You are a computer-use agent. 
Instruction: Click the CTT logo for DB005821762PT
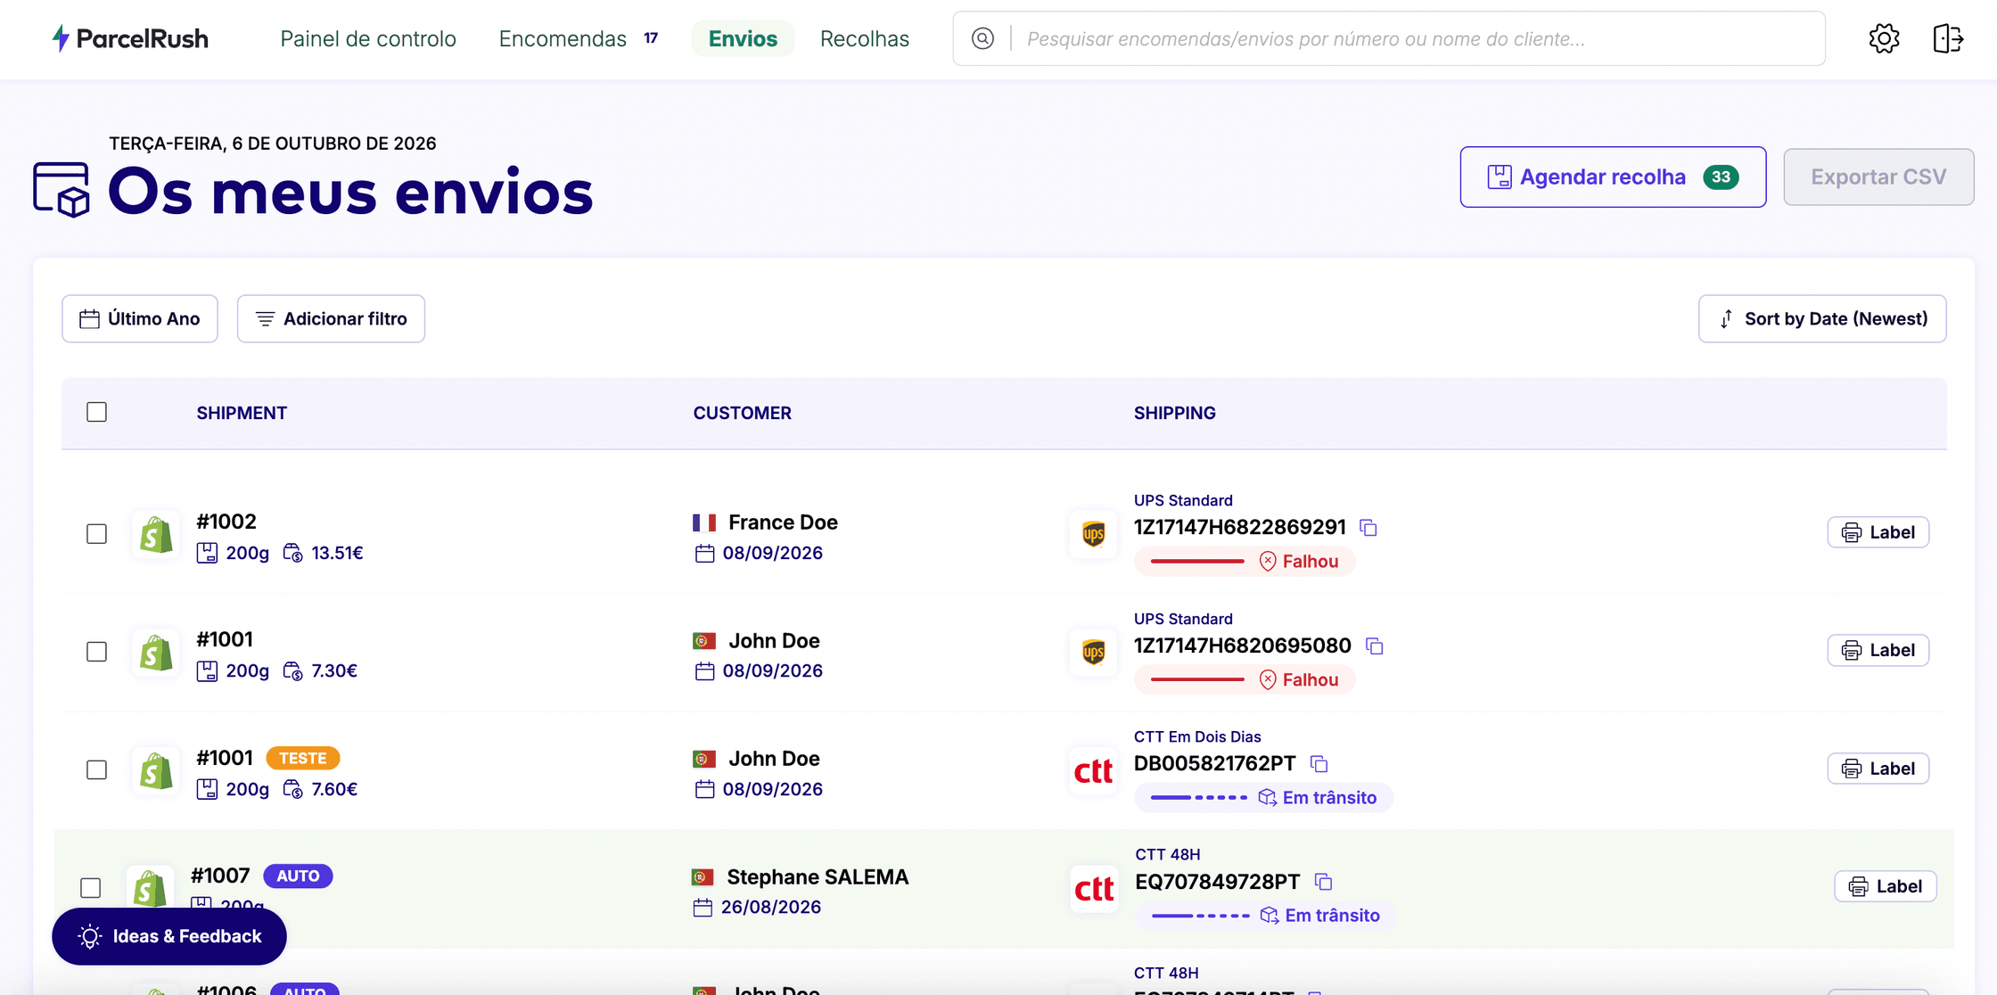[x=1094, y=770]
